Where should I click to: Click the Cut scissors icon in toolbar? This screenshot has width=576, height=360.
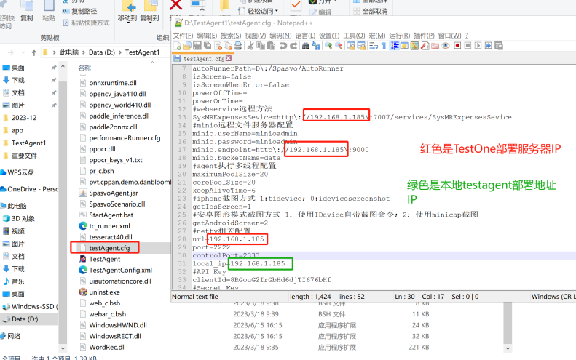[x=250, y=46]
